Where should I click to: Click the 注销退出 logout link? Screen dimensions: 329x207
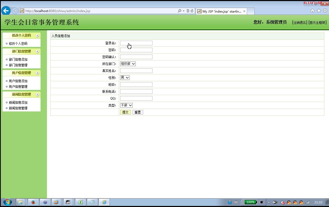tap(299, 23)
